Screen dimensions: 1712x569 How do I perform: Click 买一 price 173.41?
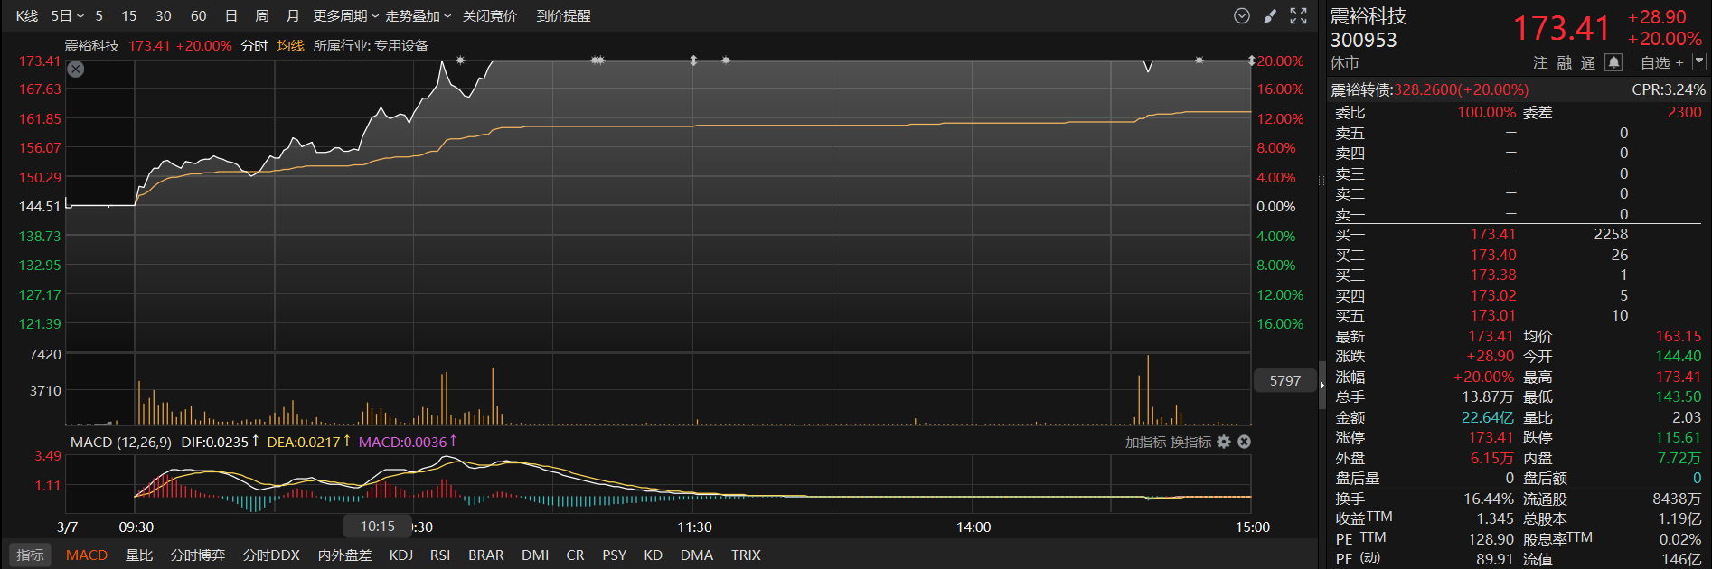1493,234
